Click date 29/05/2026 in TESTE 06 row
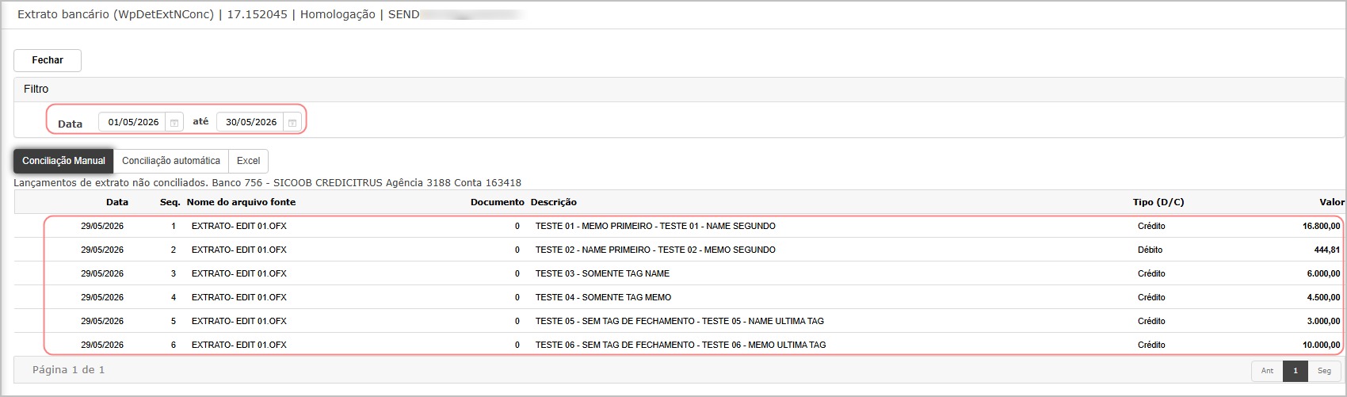Screen dimensions: 1347x397 102,345
